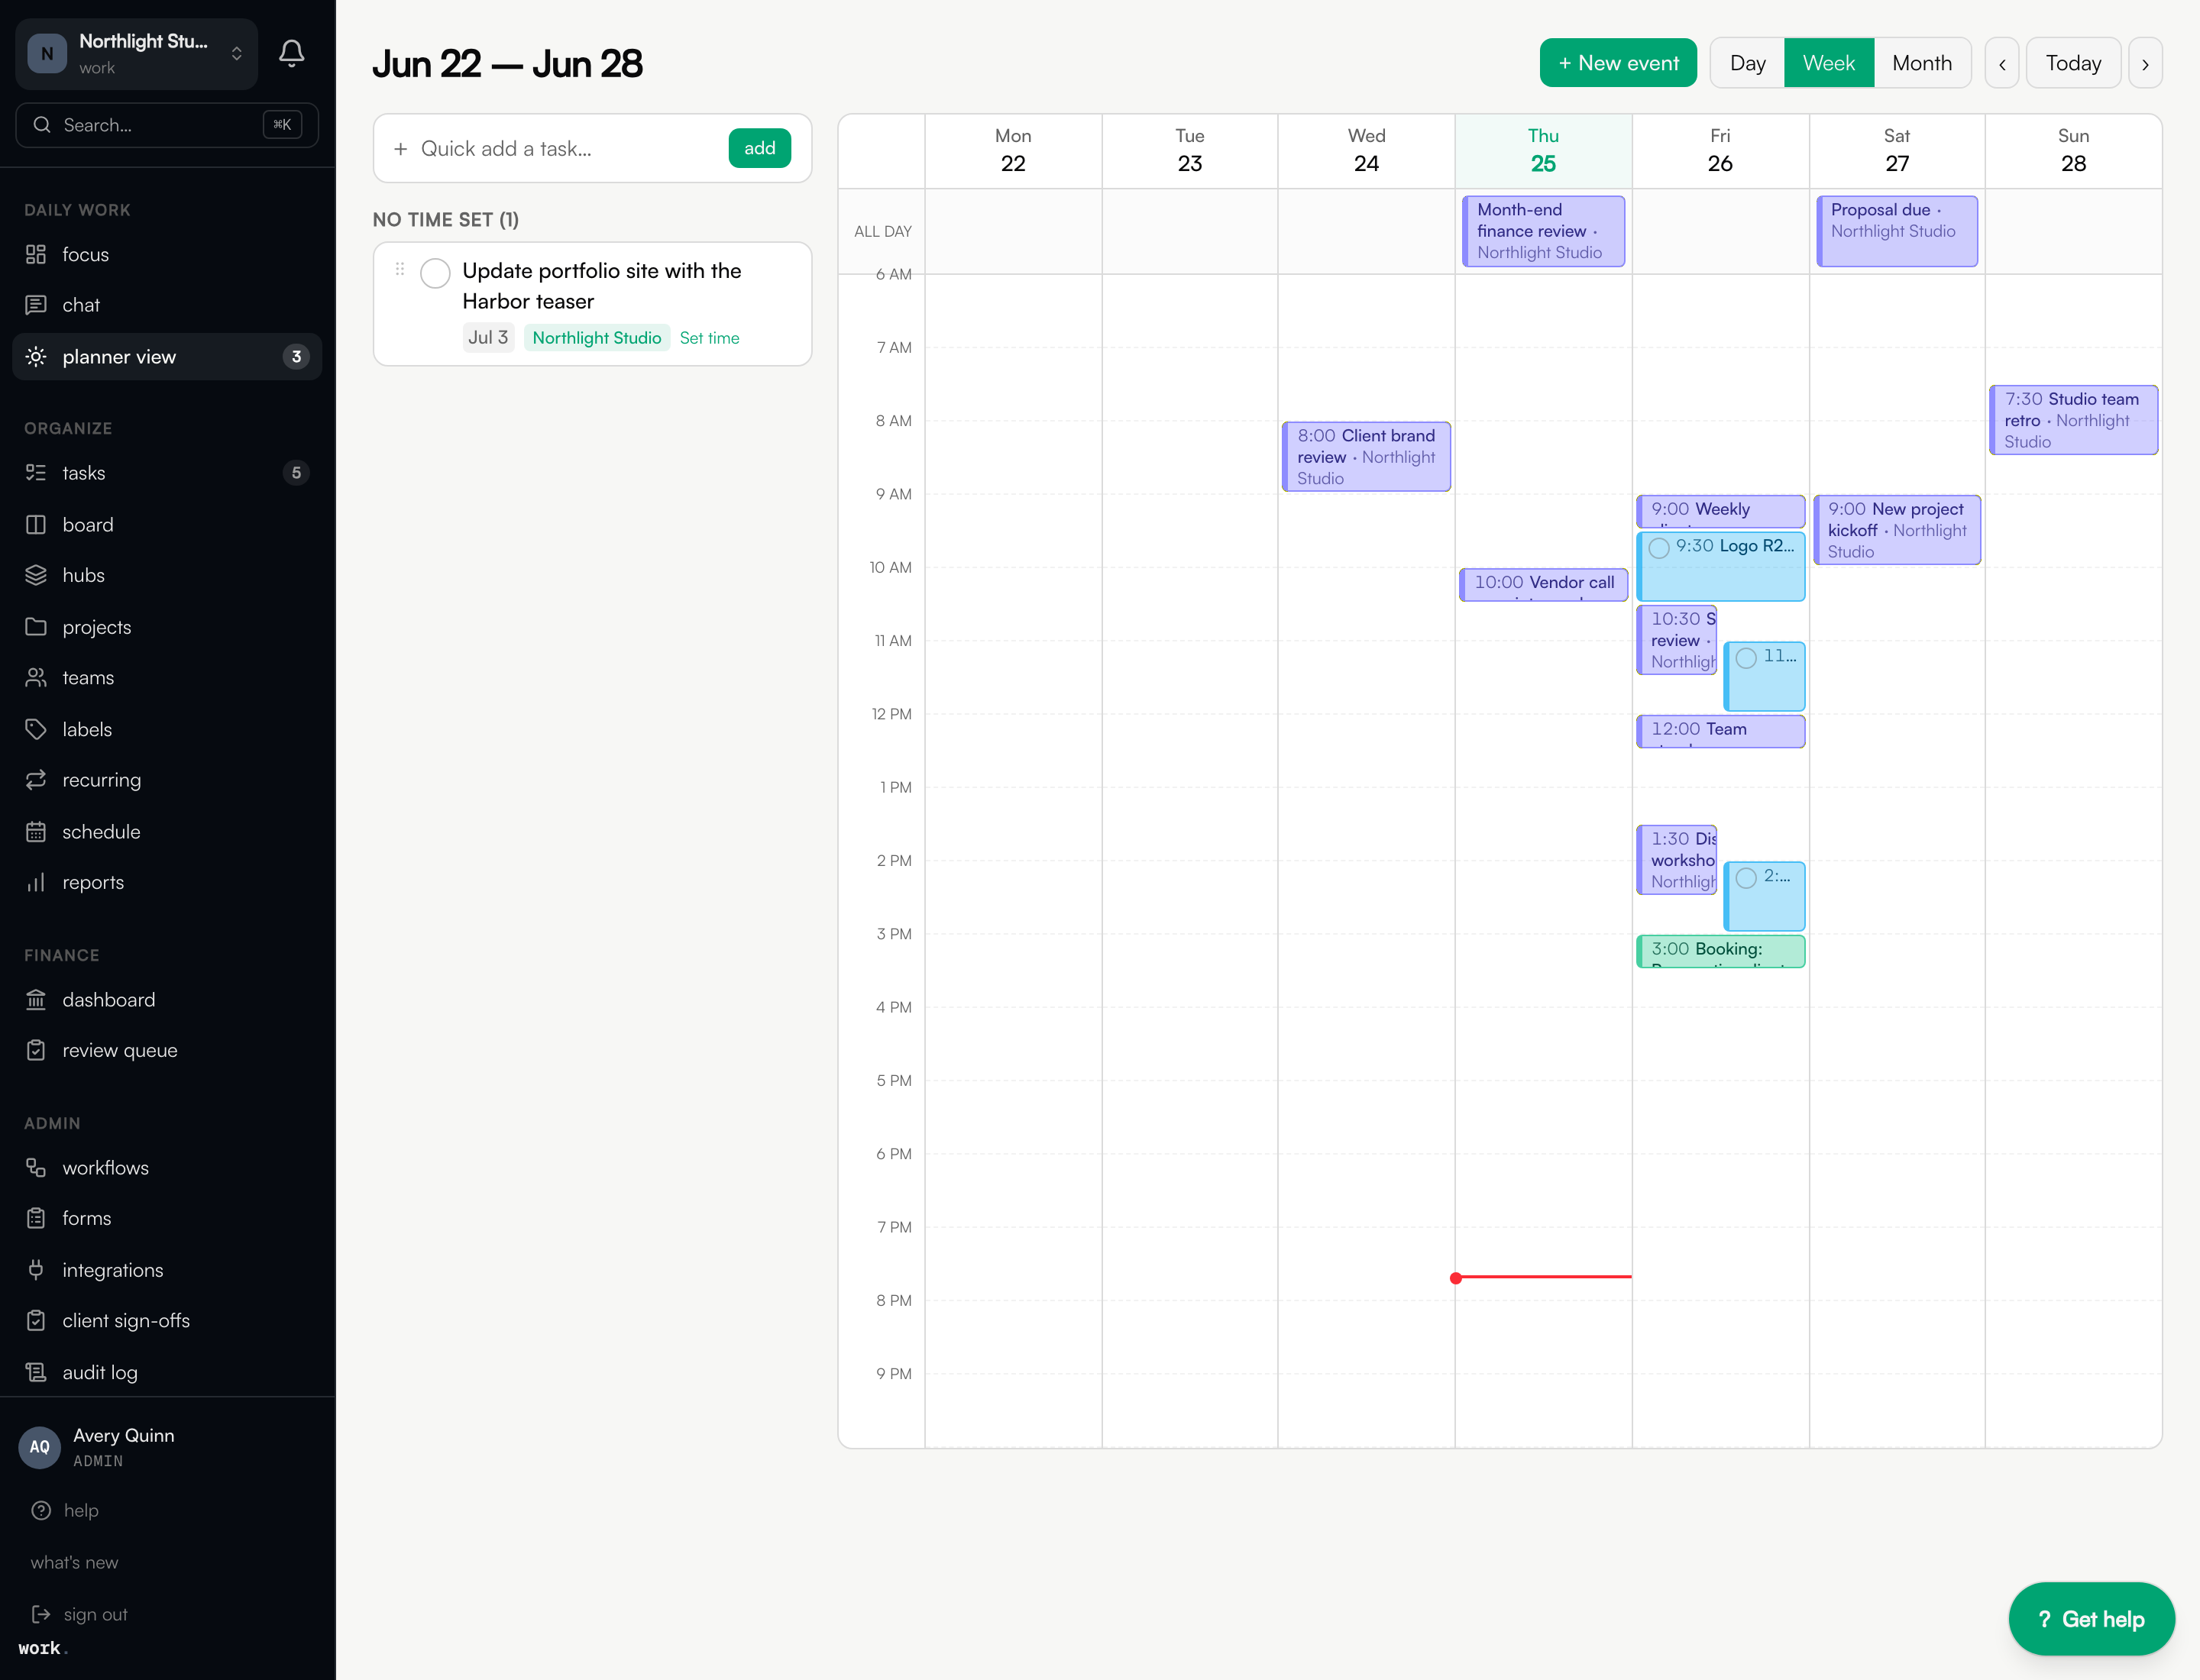The height and width of the screenshot is (1680, 2200).
Task: Click the Get help button
Action: point(2091,1619)
